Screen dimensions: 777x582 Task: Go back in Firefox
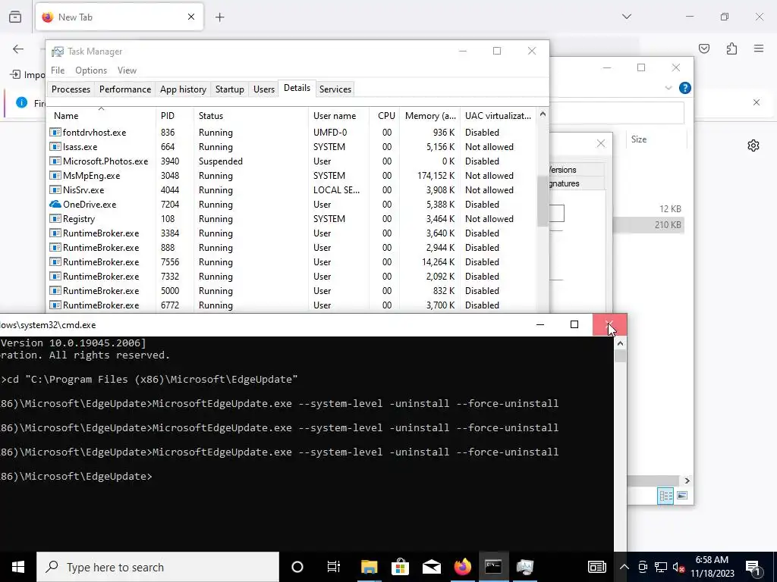tap(18, 48)
